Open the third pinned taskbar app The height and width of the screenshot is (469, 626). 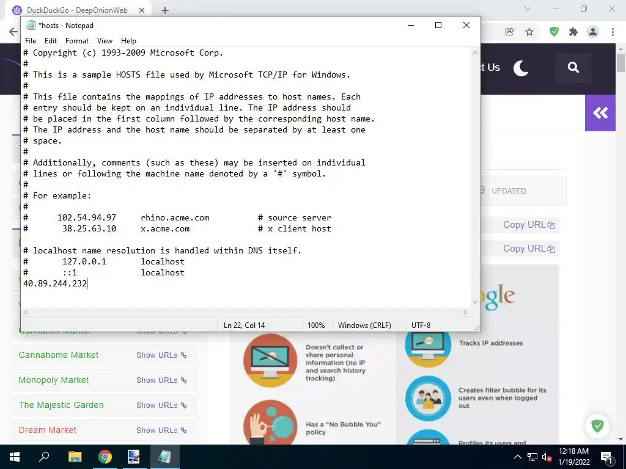pos(134,457)
